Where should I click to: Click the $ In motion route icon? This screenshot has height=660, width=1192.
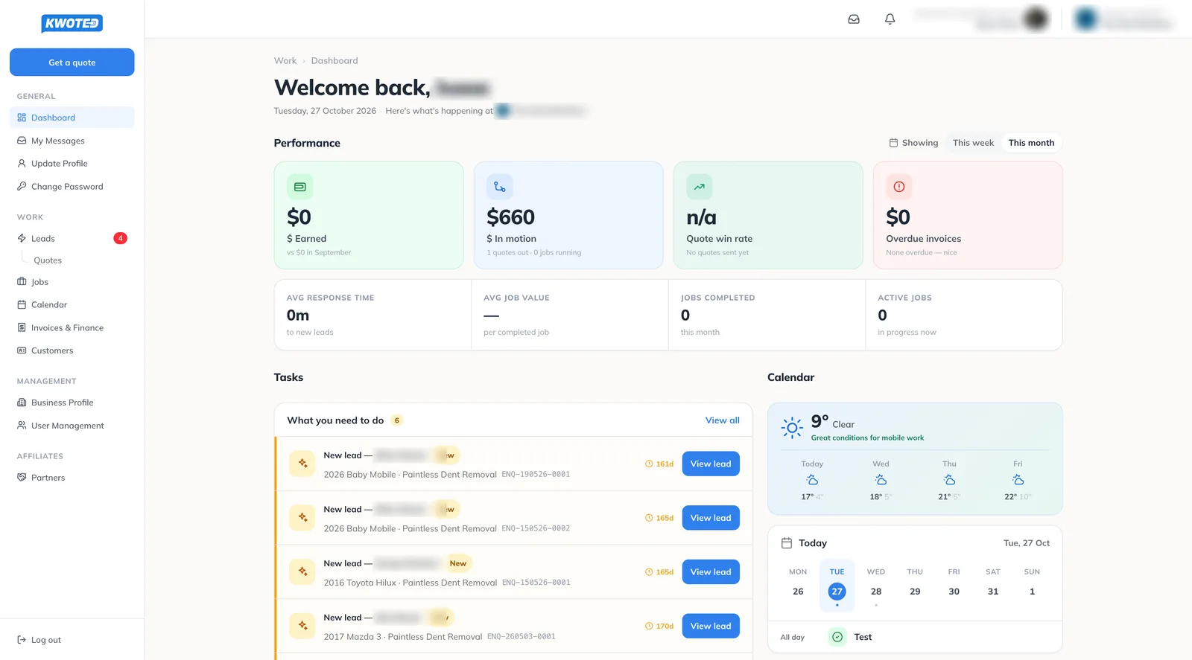coord(499,187)
